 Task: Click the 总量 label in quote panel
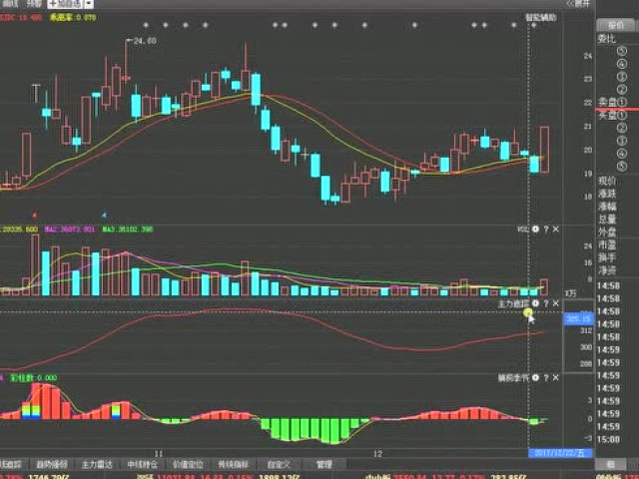click(607, 220)
